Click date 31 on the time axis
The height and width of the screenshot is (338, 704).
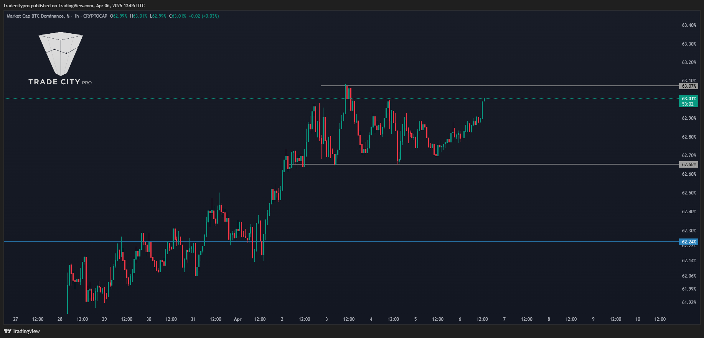[193, 319]
